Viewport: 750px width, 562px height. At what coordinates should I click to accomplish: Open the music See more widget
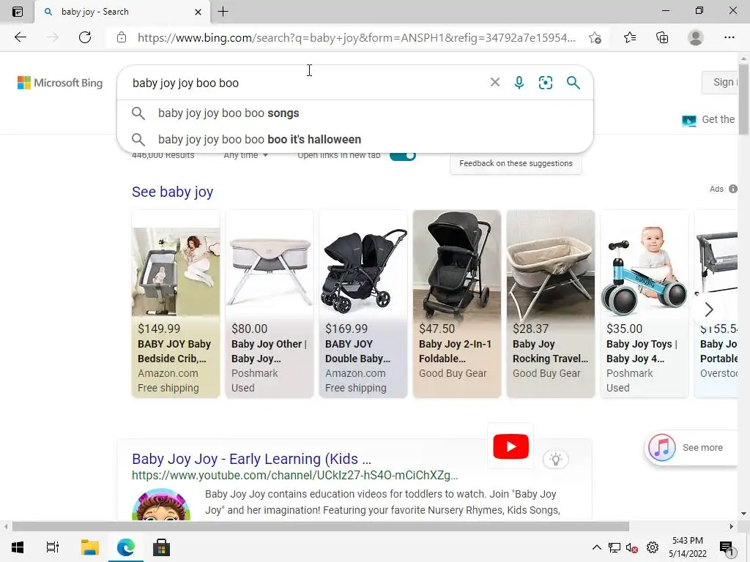click(691, 448)
